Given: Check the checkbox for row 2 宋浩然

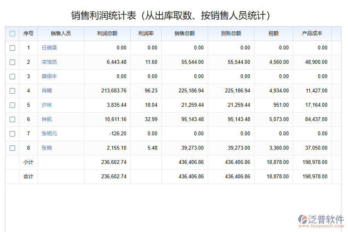Looking at the screenshot, I should coord(12,62).
